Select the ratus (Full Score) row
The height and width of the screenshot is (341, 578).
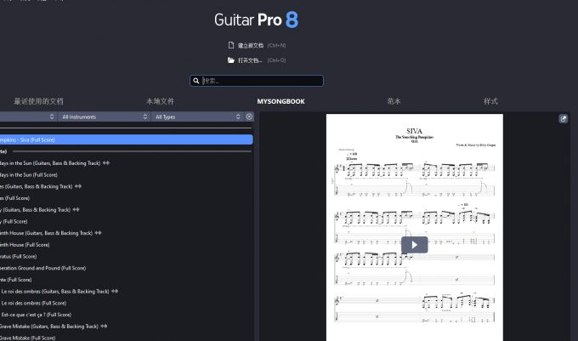click(19, 257)
